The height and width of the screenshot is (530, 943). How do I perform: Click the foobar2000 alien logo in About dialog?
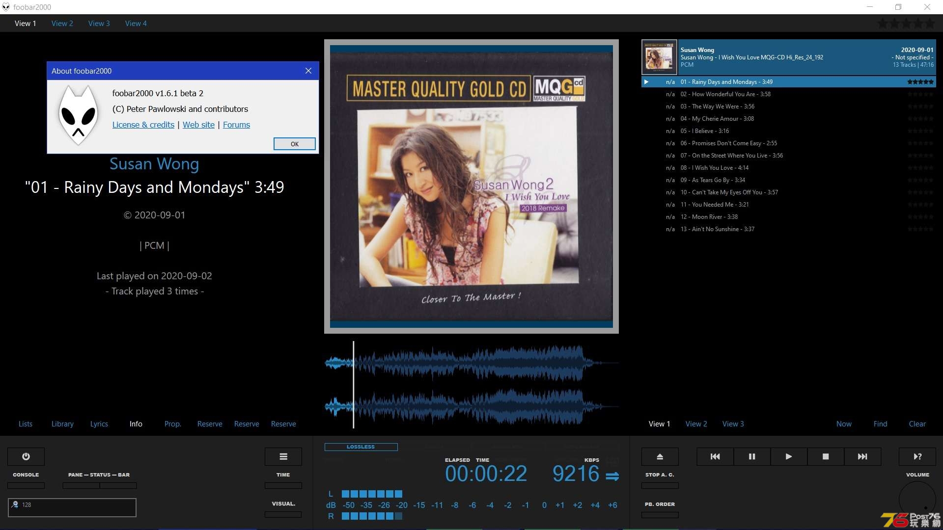(x=78, y=115)
